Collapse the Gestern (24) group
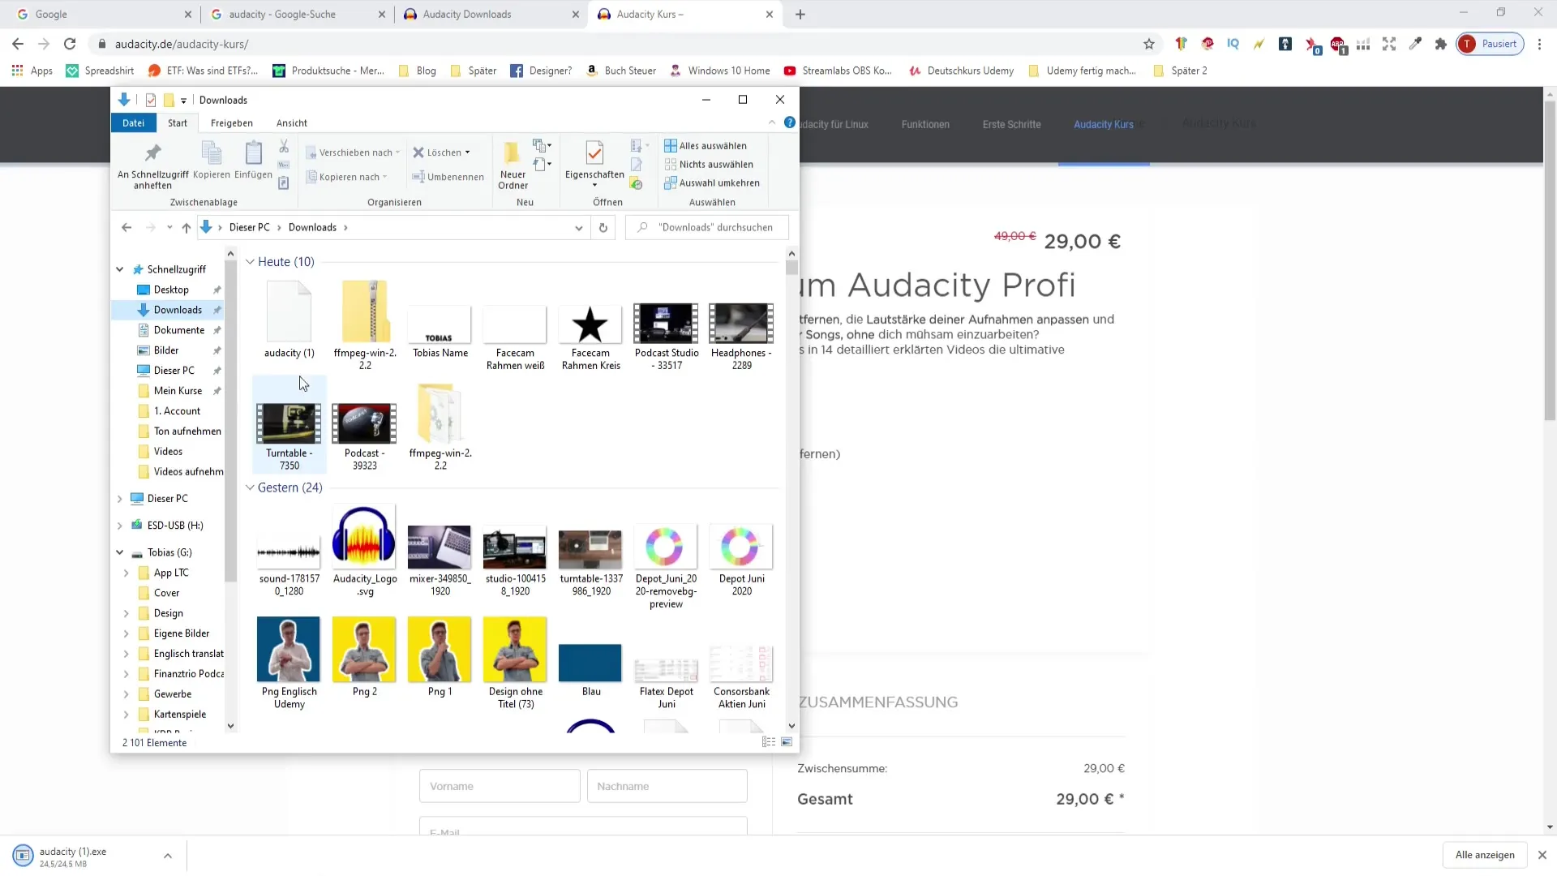Screen dimensions: 1557x876 click(x=250, y=487)
